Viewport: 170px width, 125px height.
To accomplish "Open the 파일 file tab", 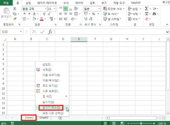I will (6, 3).
